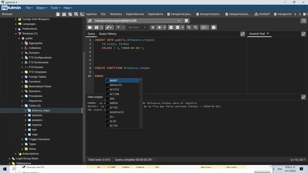This screenshot has width=308, height=173.
Task: Select the Materialized Views tree item
Action: pyautogui.click(x=40, y=86)
